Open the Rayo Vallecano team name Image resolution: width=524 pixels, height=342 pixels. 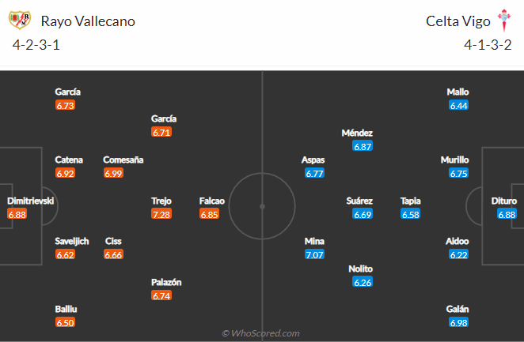click(88, 21)
